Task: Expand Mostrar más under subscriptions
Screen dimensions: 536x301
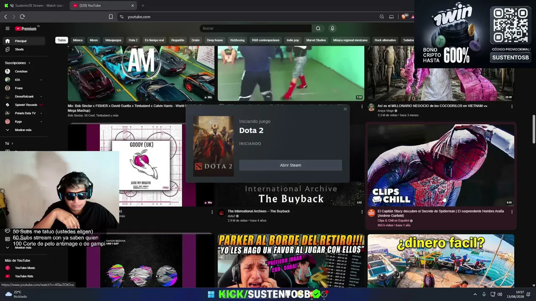Action: [23, 130]
